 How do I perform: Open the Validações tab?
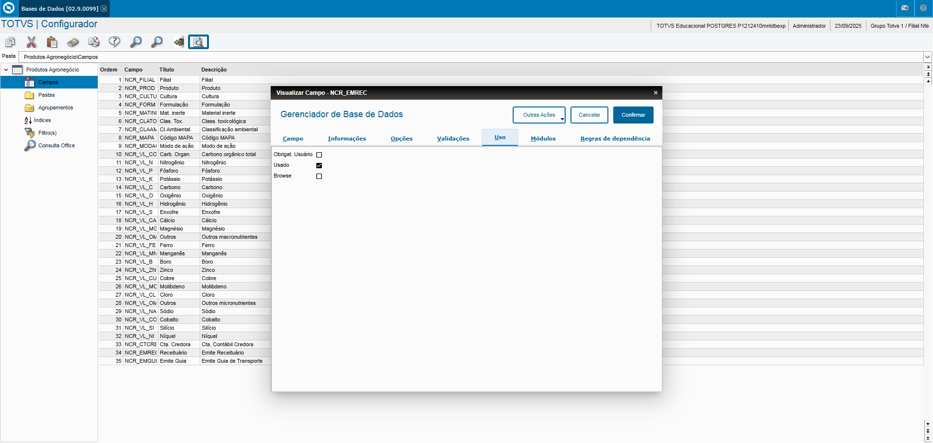(x=453, y=139)
